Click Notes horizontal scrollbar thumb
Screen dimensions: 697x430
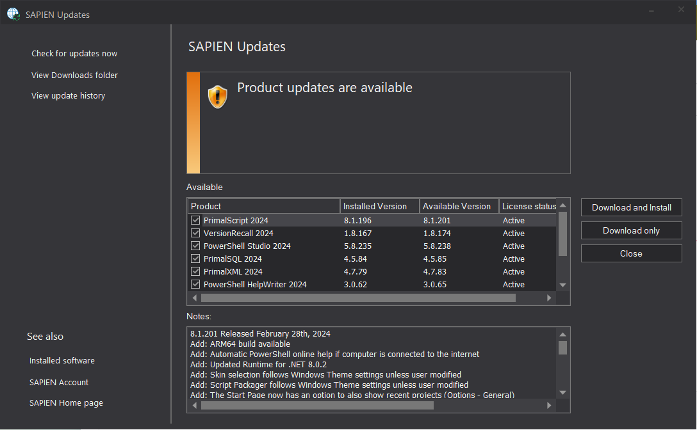click(x=317, y=405)
